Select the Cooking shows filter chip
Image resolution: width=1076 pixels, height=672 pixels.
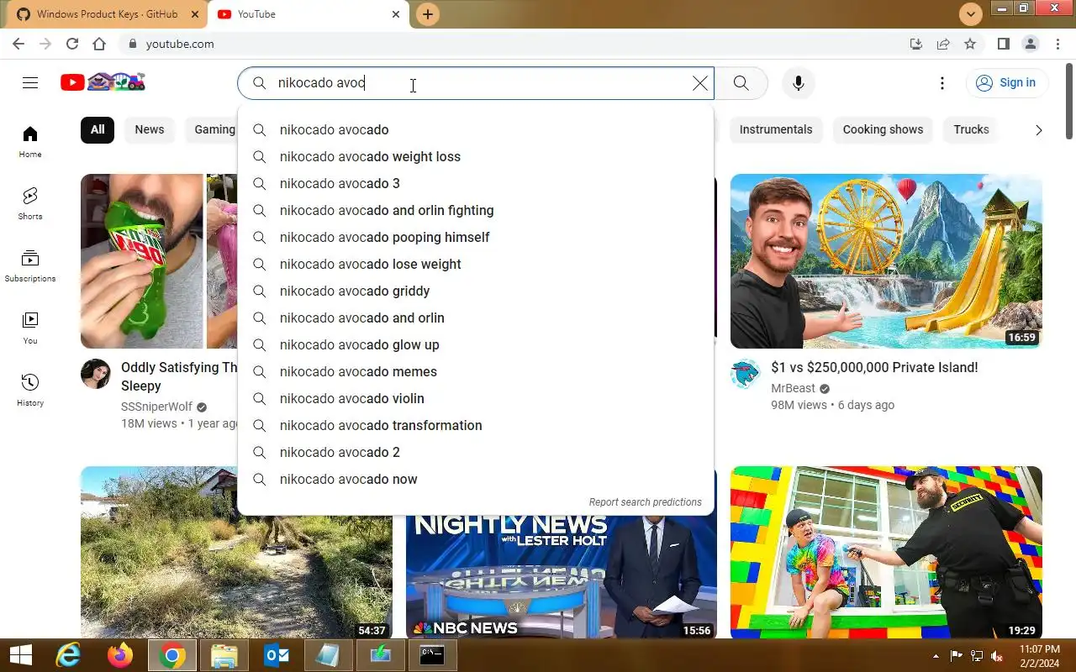click(883, 129)
